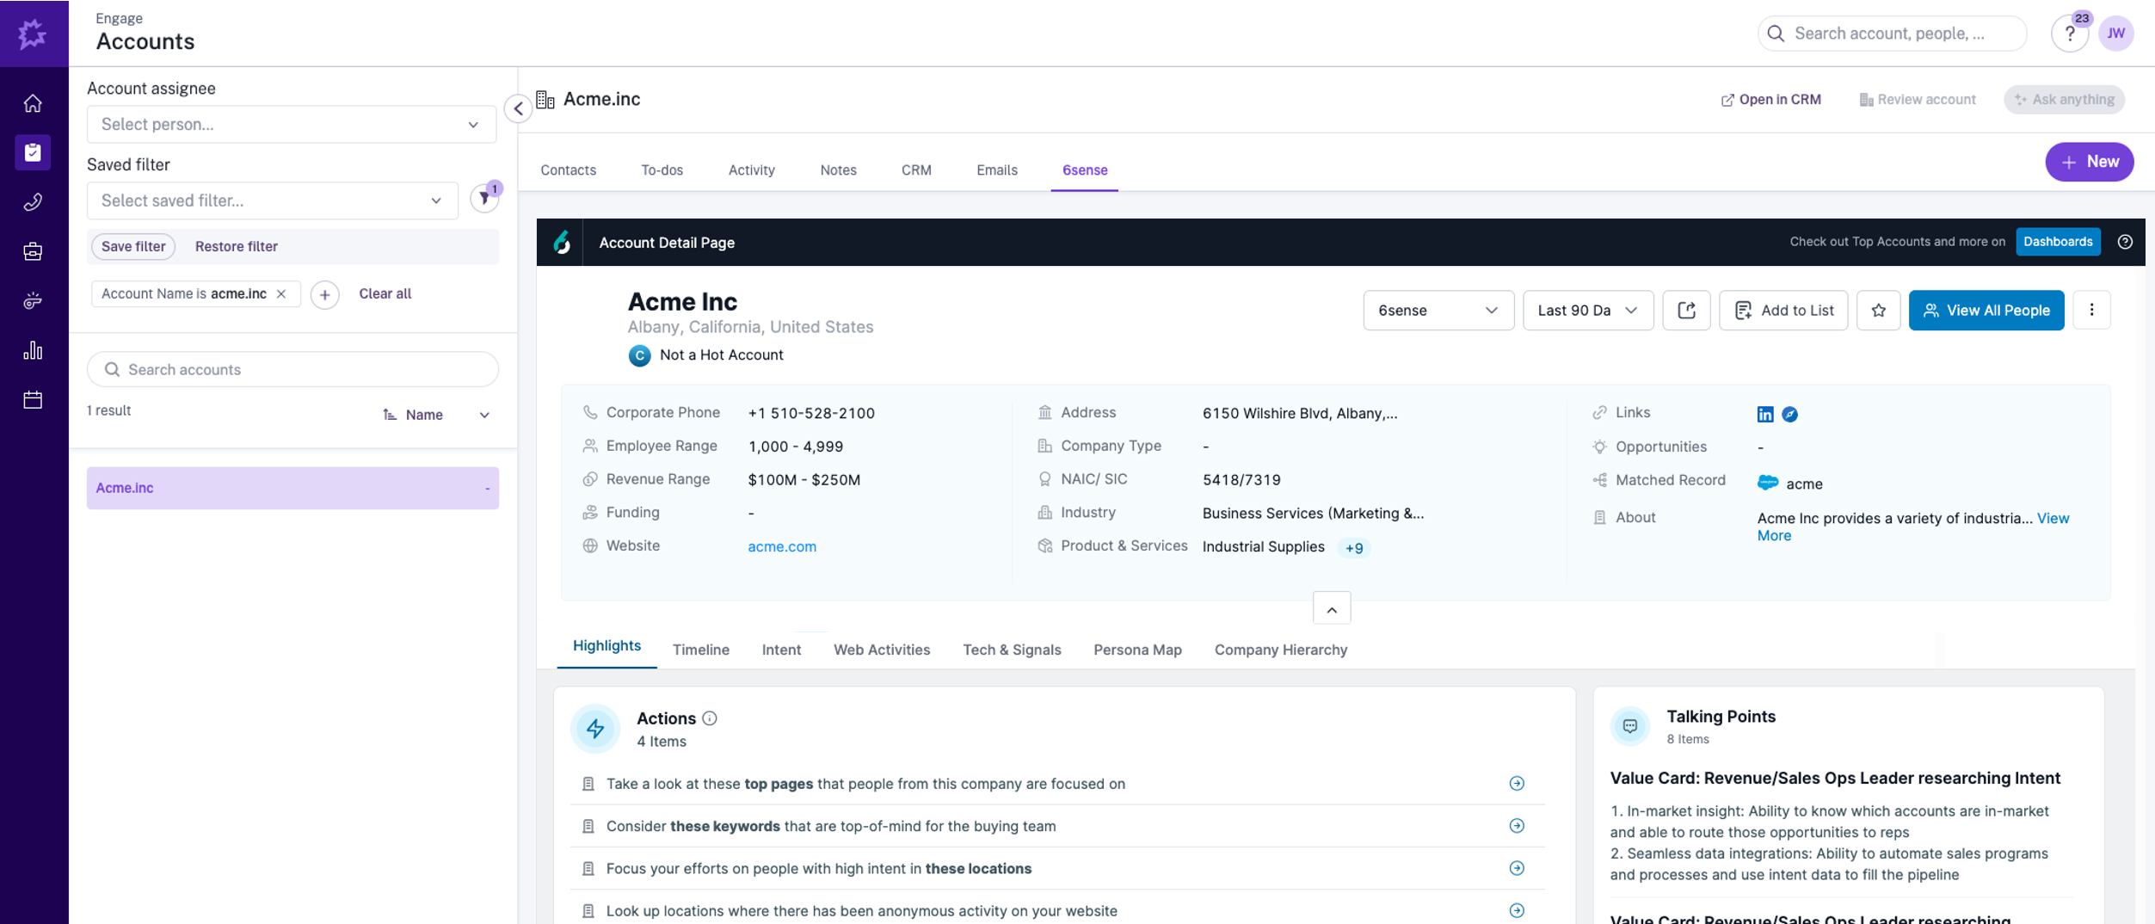Click the star favorite icon button
This screenshot has height=924, width=2155.
(1878, 311)
